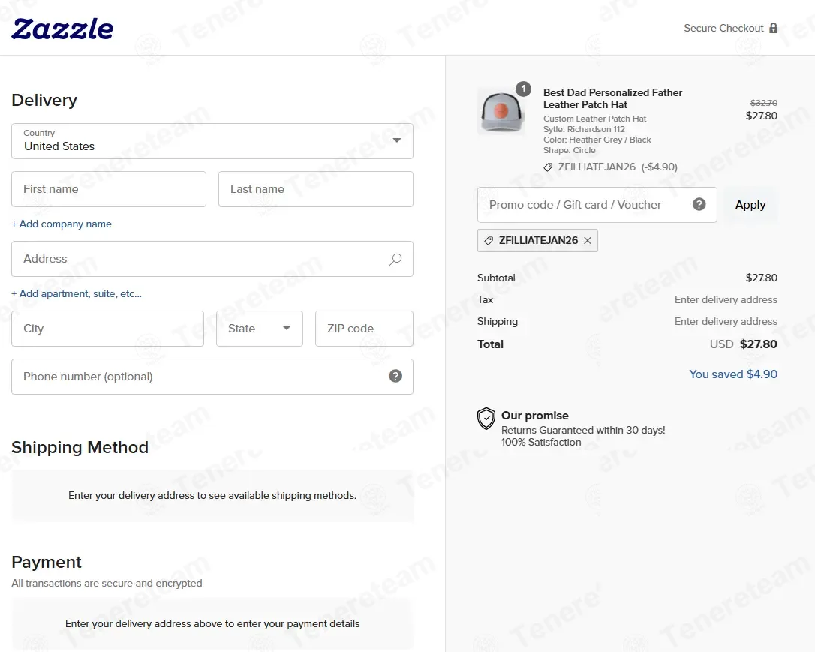815x652 pixels.
Task: Open the State dropdown
Action: point(259,329)
